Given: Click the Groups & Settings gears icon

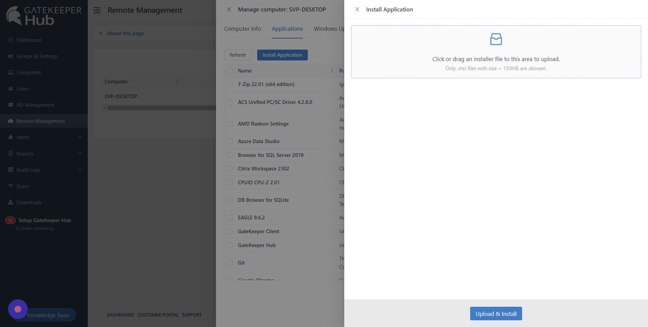Looking at the screenshot, I should pyautogui.click(x=10, y=56).
